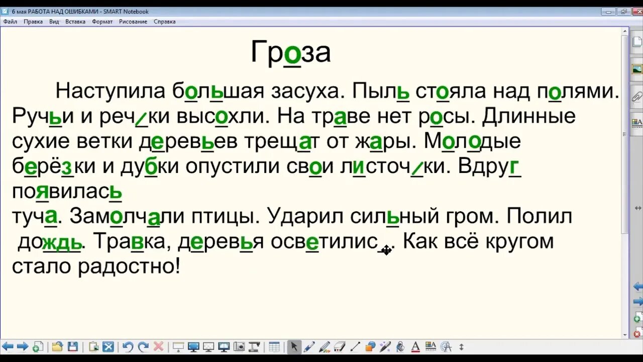The width and height of the screenshot is (643, 362).
Task: Click the word Полил
Action: point(540,217)
